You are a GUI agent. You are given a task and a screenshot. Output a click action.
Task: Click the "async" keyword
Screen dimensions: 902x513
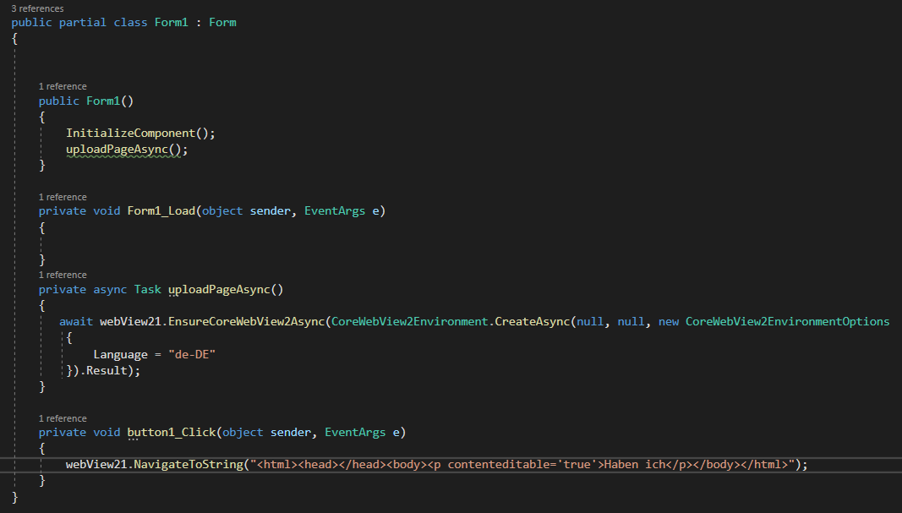[110, 289]
